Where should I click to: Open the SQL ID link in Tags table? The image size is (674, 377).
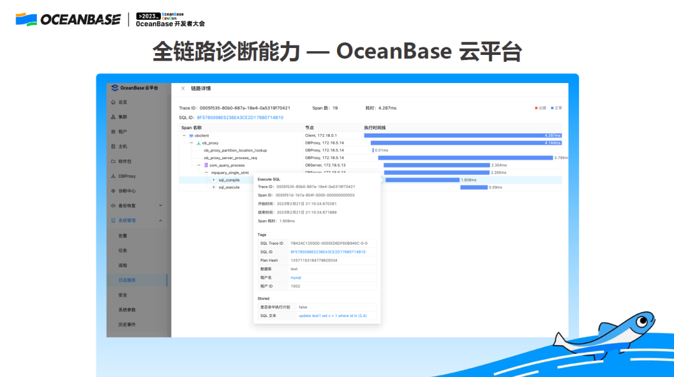(328, 252)
